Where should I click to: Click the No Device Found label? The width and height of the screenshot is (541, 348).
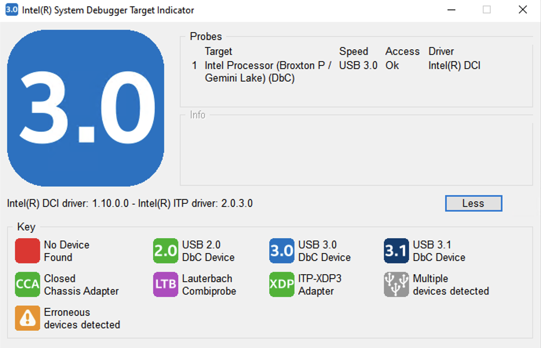(x=67, y=251)
